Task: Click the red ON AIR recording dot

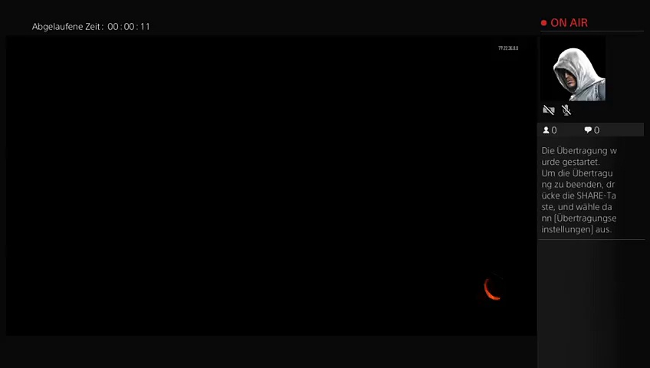Action: coord(543,23)
